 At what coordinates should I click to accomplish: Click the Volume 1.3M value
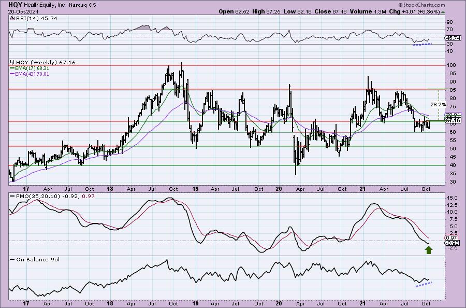point(368,11)
